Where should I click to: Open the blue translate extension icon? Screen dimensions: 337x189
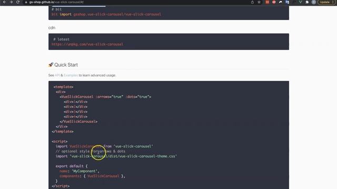pyautogui.click(x=287, y=2)
